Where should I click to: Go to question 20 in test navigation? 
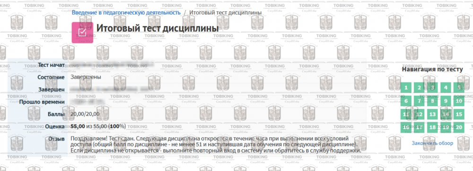459,127
